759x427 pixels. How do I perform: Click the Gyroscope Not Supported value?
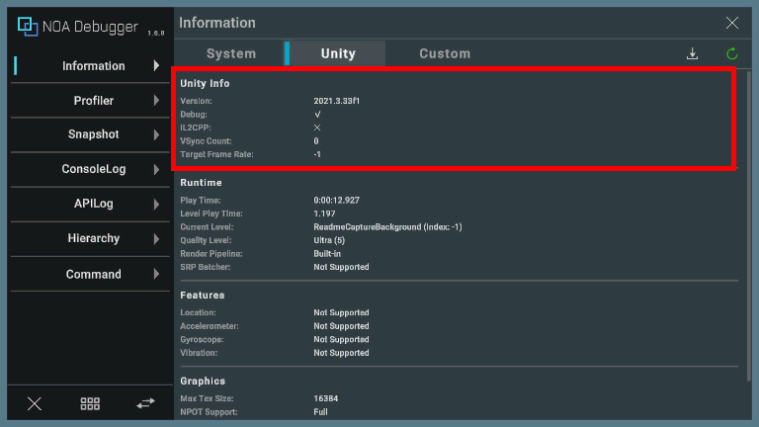341,339
